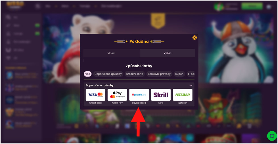Screen dimensions: 278x144
Task: Filter by Doporučené způsoby chip
Action: [x=108, y=74]
